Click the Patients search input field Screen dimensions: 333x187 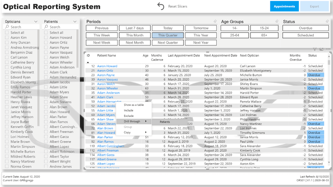[61, 27]
